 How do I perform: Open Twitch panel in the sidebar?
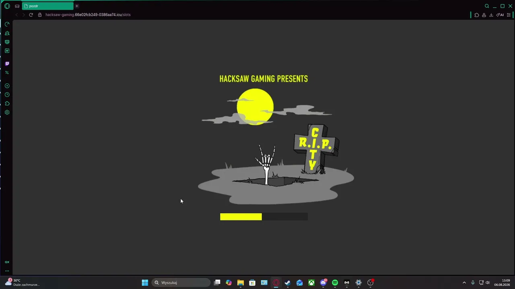coord(7,64)
